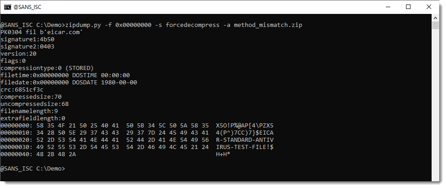This screenshot has height=188, width=446.
Task: Click the vertical scrollbar thumb
Action: pos(435,25)
